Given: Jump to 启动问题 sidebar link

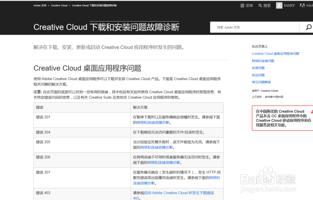Looking at the screenshot, I should [258, 75].
